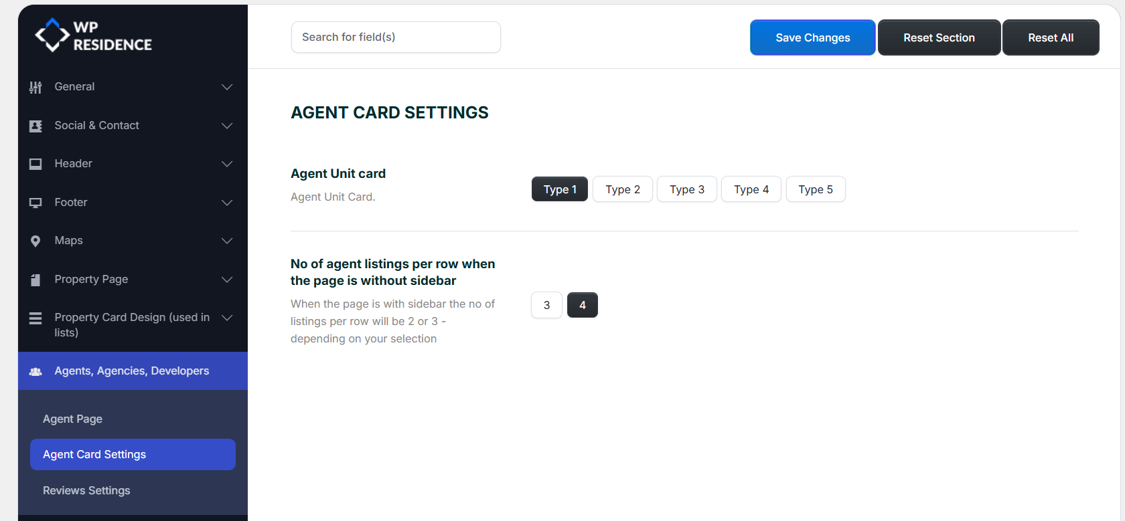
Task: Expand Property Card Design chevron
Action: coord(227,318)
